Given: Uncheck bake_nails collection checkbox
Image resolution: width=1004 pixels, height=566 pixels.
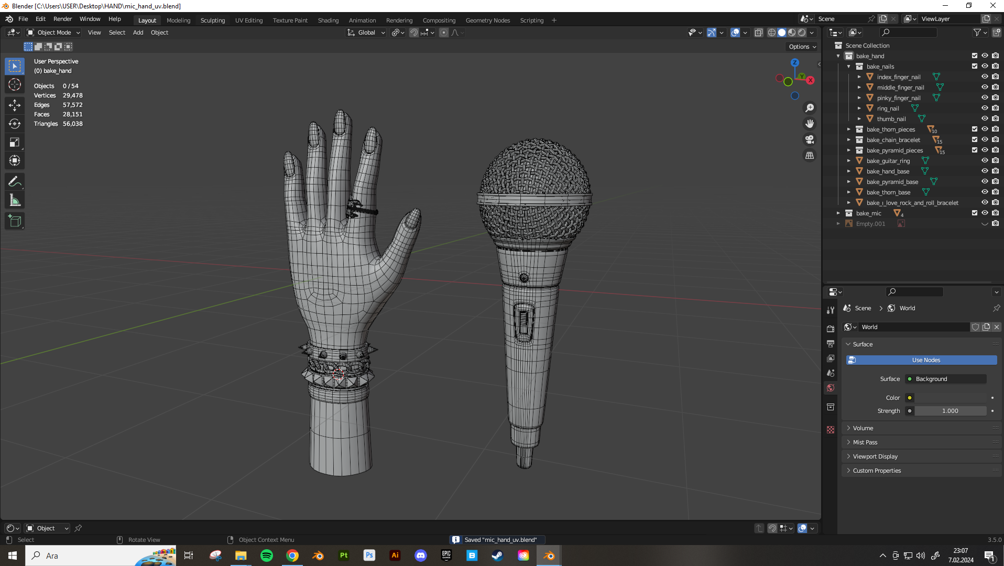Looking at the screenshot, I should coord(975,66).
